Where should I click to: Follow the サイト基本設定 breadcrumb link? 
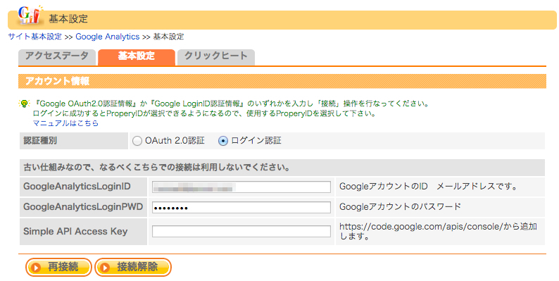35,37
